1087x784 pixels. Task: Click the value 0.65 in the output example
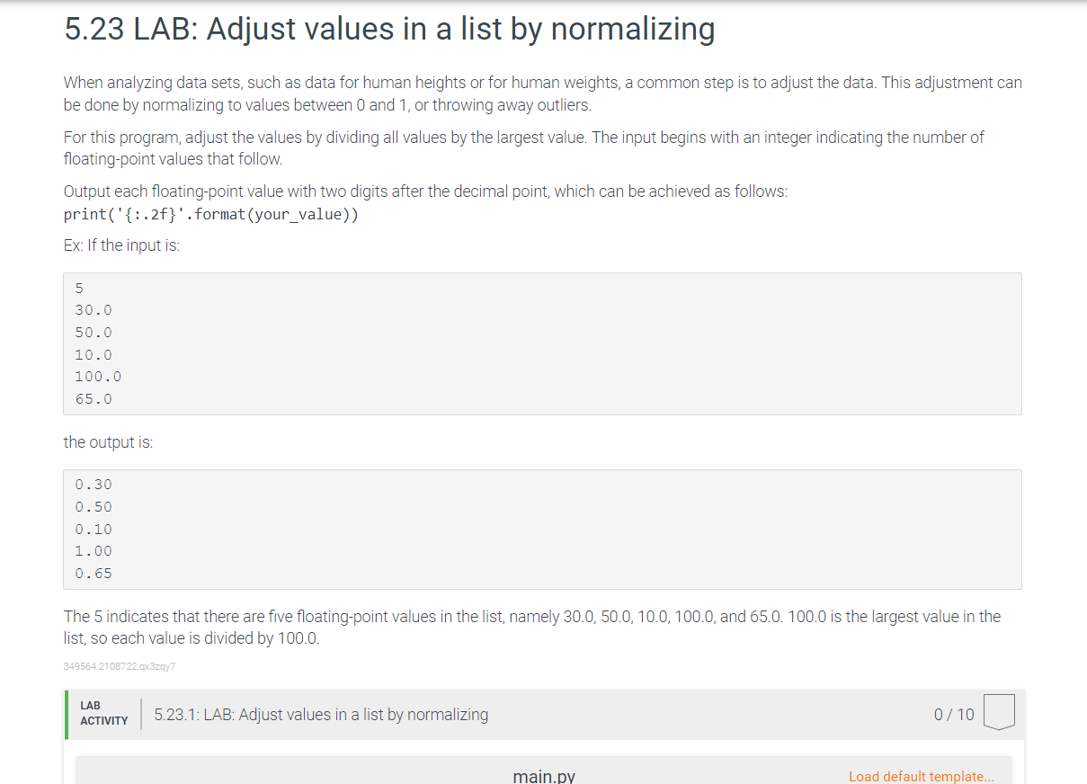click(93, 573)
